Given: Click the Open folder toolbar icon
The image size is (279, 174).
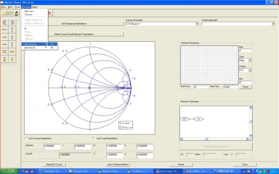Looking at the screenshot, I should coord(11,13).
